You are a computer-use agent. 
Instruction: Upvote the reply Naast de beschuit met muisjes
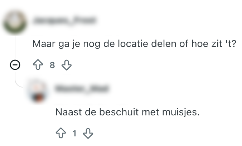click(x=61, y=133)
